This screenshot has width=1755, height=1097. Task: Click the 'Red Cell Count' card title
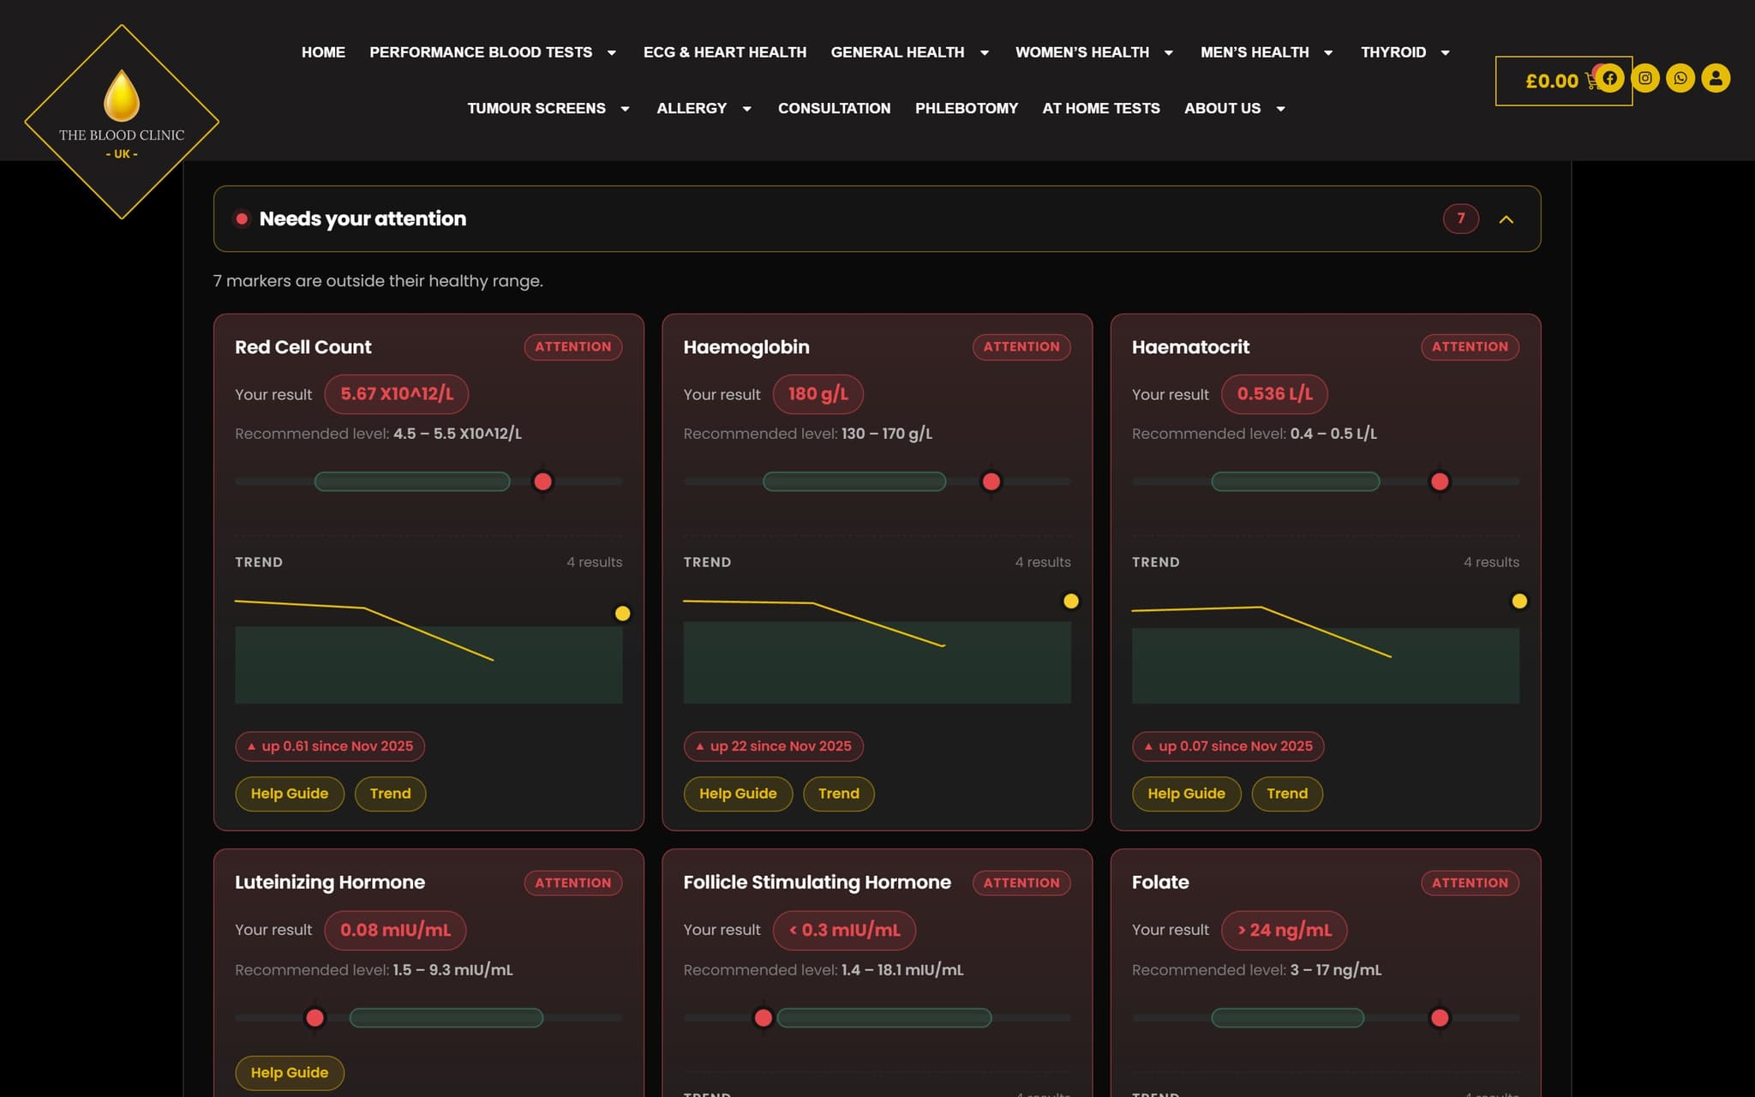[303, 347]
